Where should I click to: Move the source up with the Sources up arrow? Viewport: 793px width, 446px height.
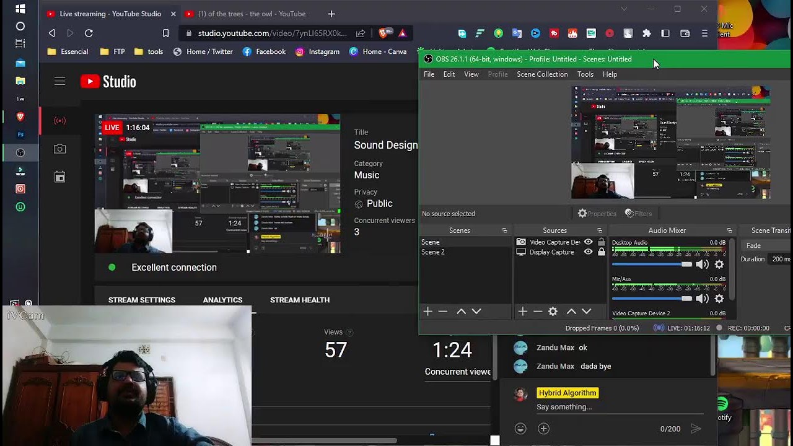571,312
